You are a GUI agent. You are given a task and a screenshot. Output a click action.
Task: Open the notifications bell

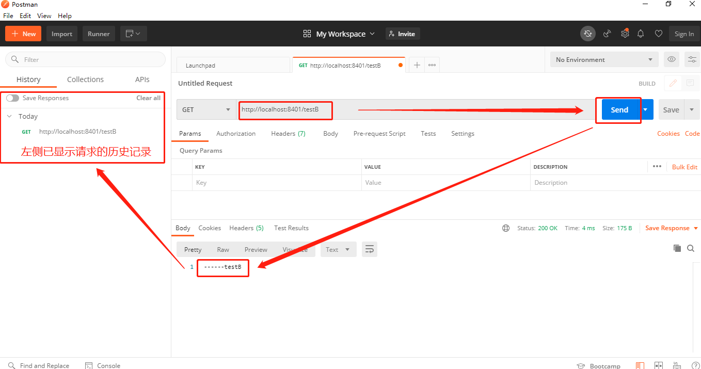click(x=641, y=34)
